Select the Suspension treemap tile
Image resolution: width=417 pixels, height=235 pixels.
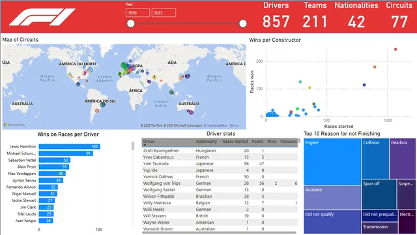click(406, 195)
